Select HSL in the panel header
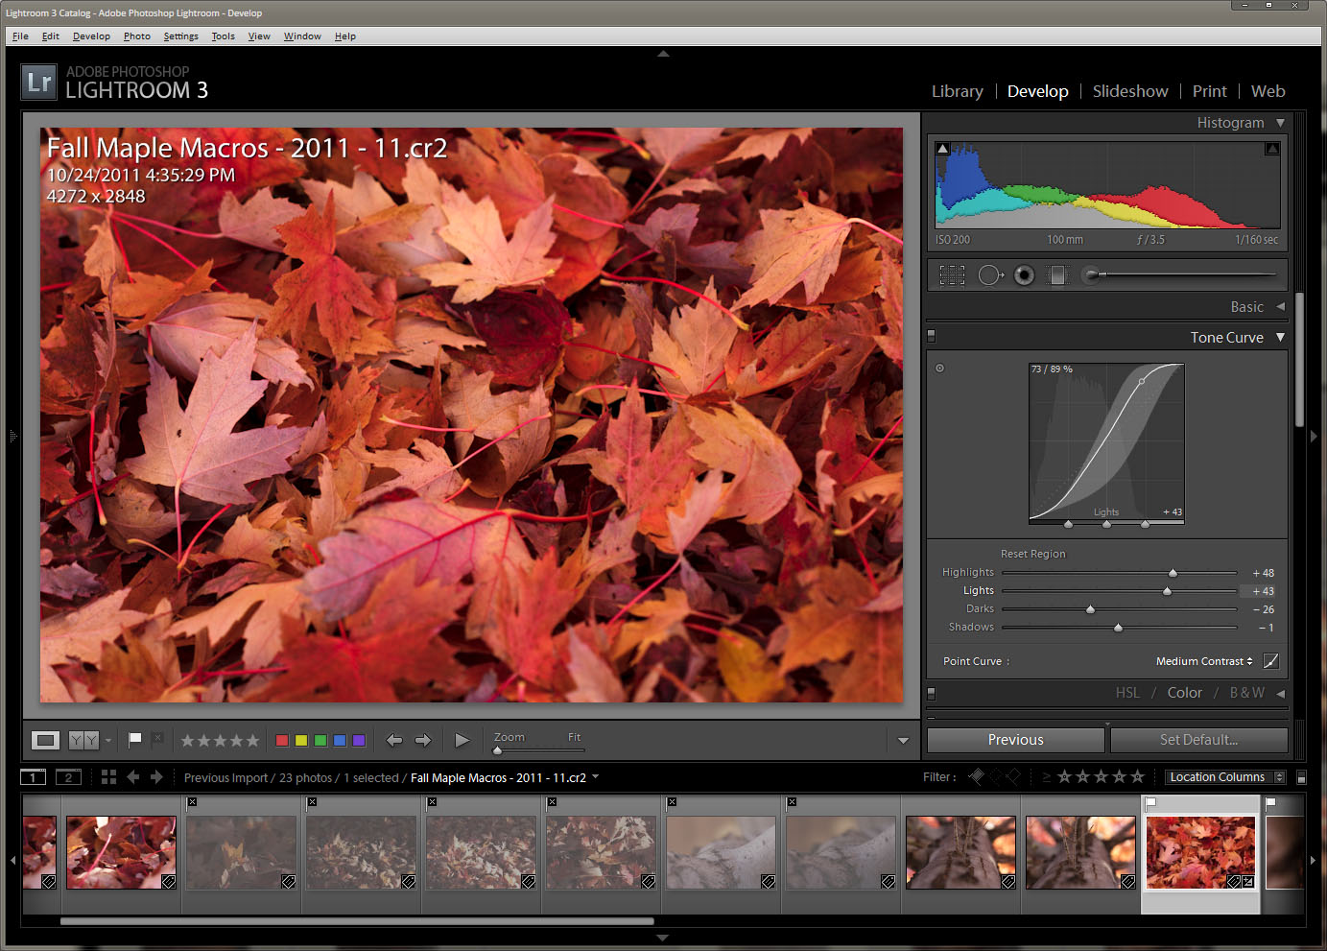 [x=1127, y=693]
